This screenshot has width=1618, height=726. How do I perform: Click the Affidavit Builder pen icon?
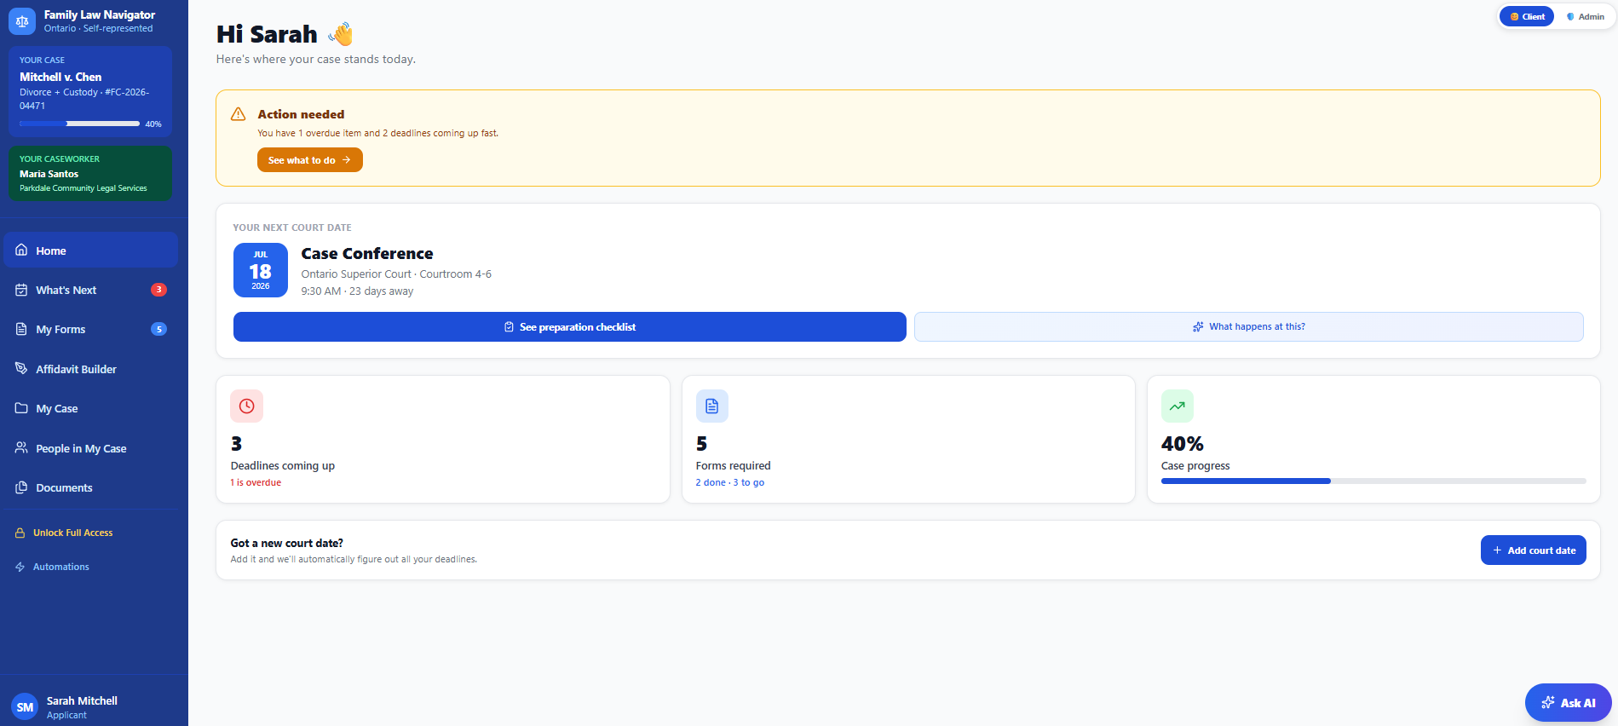21,369
